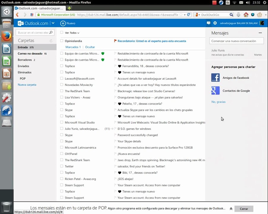Open LibreOffice Writer from the dock
268x214 pixels.
click(7, 49)
